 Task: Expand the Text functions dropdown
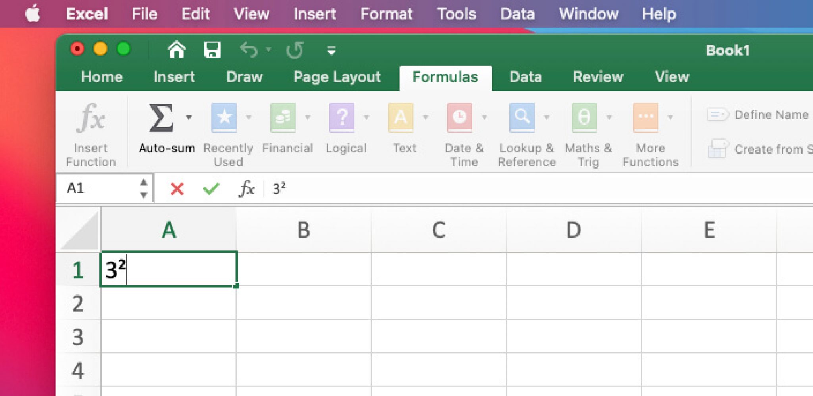[x=425, y=118]
